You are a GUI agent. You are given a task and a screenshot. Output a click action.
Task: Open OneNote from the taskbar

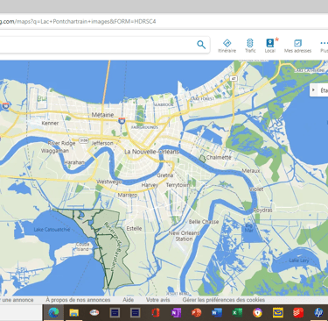pos(176,312)
